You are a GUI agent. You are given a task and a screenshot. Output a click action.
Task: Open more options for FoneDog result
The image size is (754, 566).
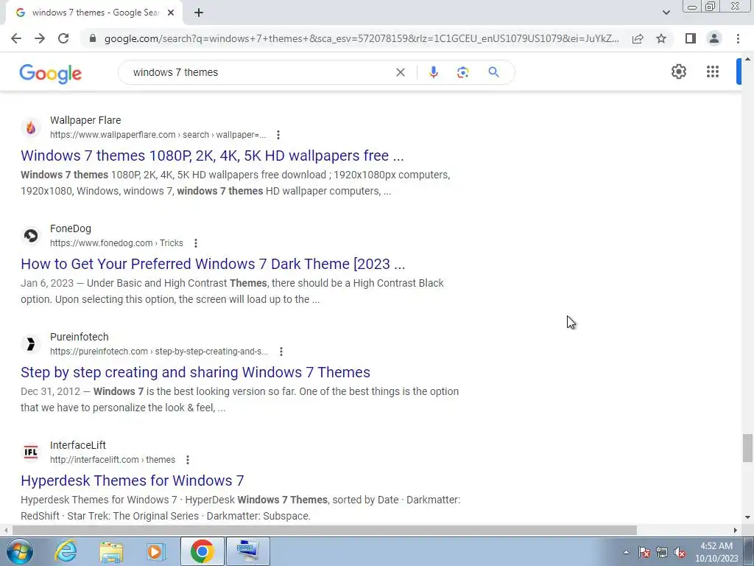(x=196, y=243)
